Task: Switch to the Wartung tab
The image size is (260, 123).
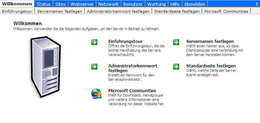Action: click(x=156, y=4)
